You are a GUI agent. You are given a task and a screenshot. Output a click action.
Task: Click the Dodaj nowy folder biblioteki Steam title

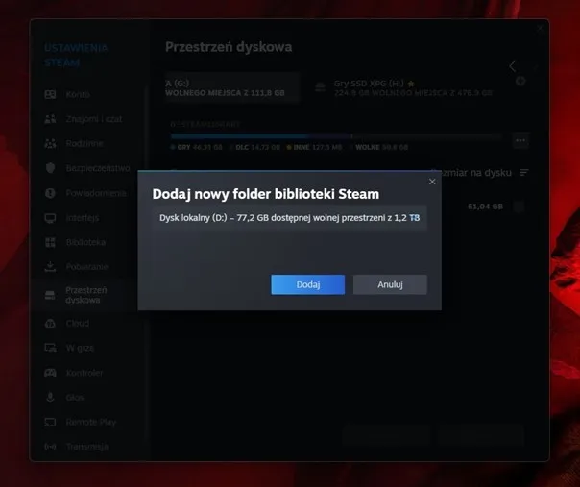266,194
